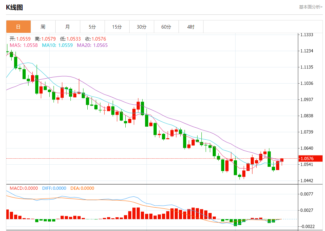This screenshot has height=231, width=325.
Task: Click the 0.0077 MACD axis label
Action: (307, 194)
